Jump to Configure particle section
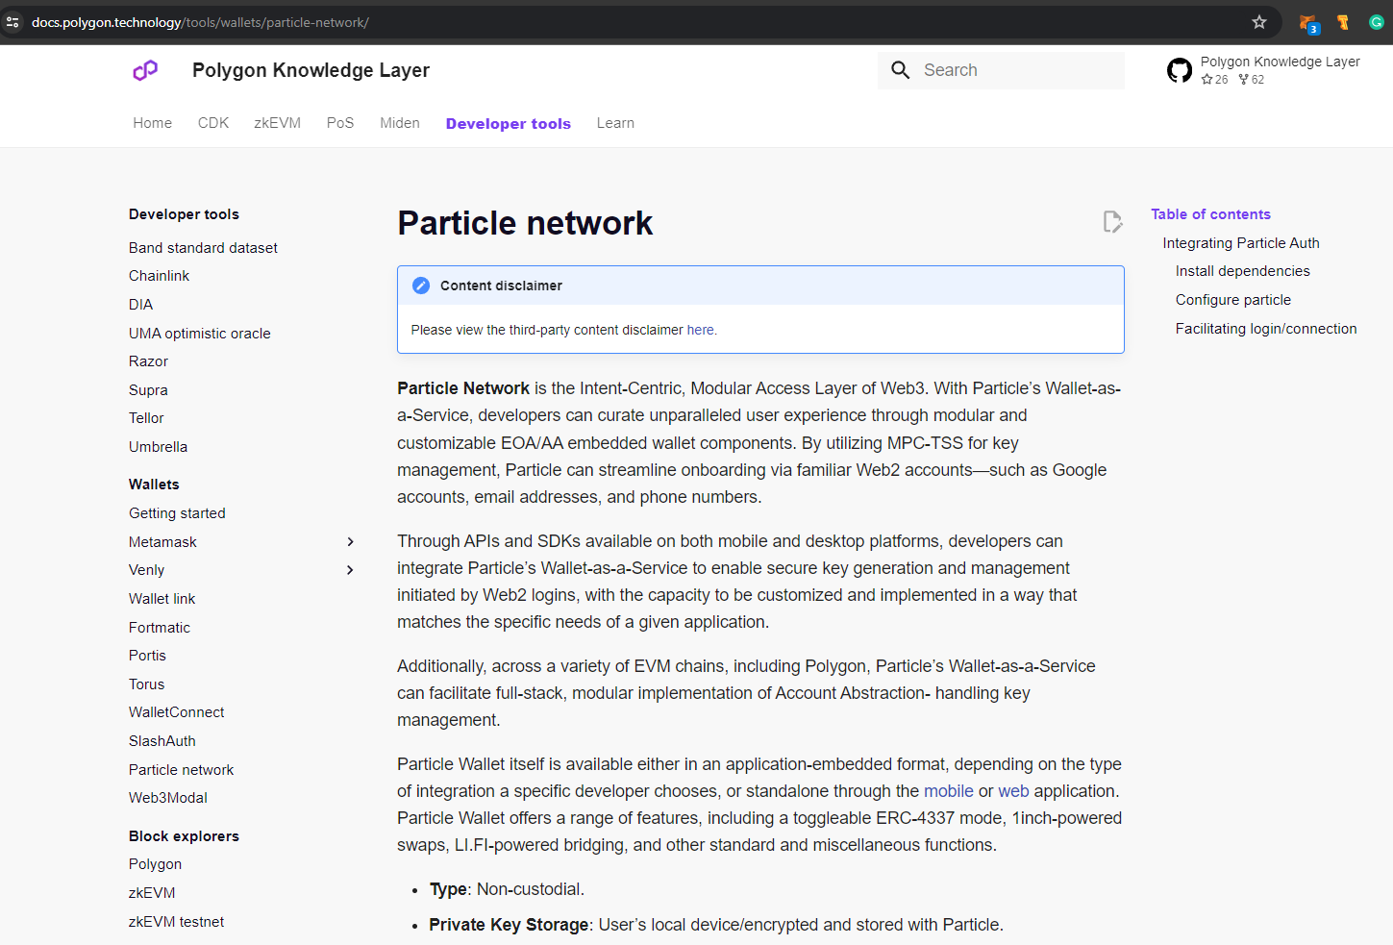Image resolution: width=1393 pixels, height=945 pixels. [x=1233, y=300]
